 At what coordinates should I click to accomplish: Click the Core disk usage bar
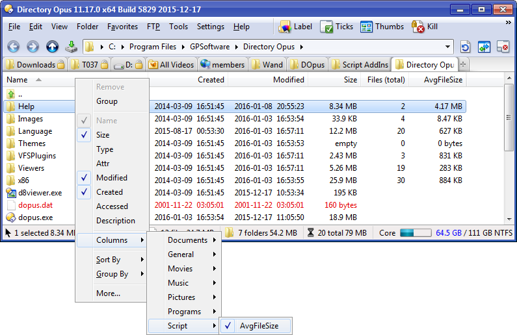(416, 233)
